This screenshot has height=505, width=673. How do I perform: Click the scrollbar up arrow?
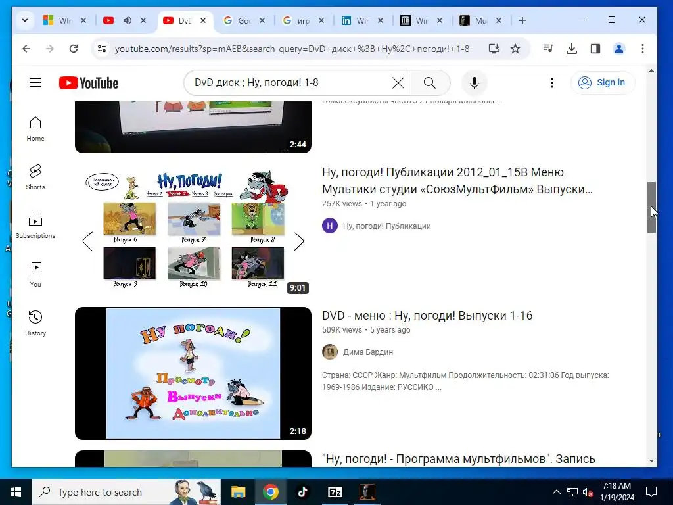click(x=651, y=70)
